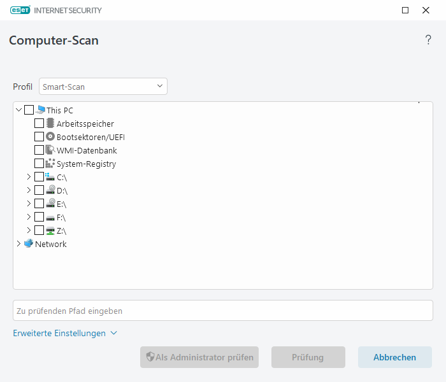Click the path input field
Viewport: 446px width, 382px height.
tap(223, 311)
